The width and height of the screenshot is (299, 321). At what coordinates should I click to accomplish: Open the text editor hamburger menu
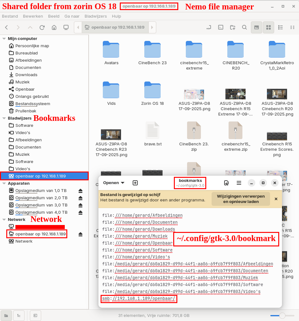(239, 183)
